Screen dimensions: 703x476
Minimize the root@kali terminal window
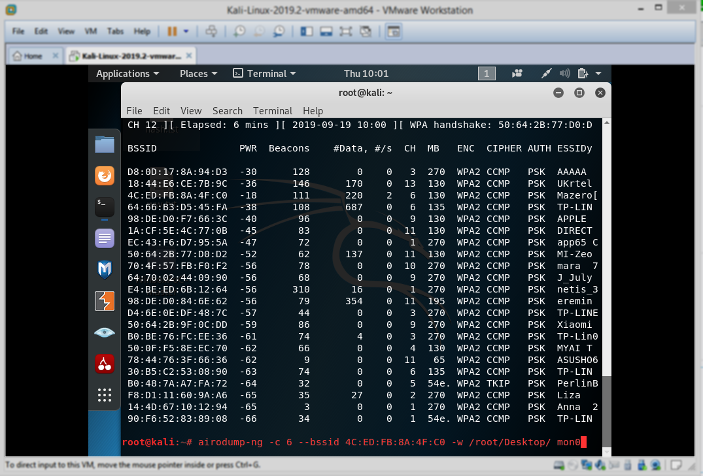[558, 93]
